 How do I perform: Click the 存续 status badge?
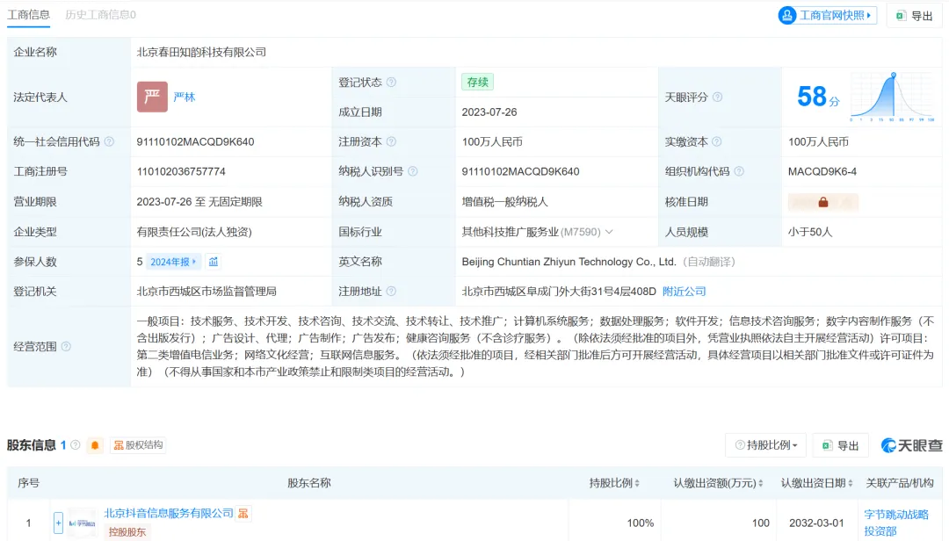pyautogui.click(x=477, y=83)
